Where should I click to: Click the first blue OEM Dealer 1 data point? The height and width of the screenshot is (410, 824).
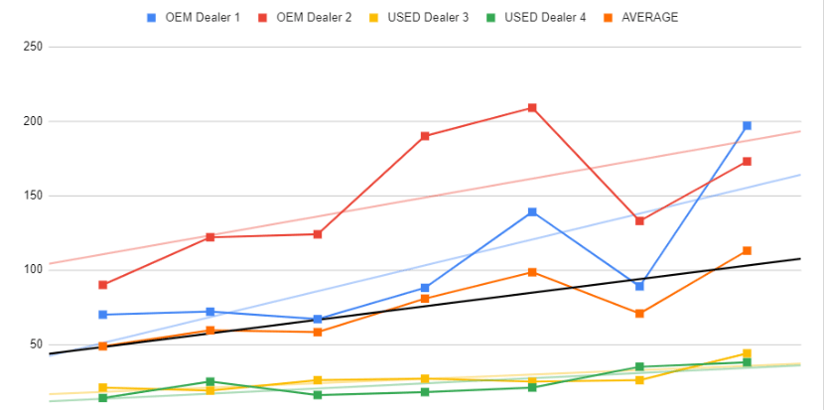102,315
